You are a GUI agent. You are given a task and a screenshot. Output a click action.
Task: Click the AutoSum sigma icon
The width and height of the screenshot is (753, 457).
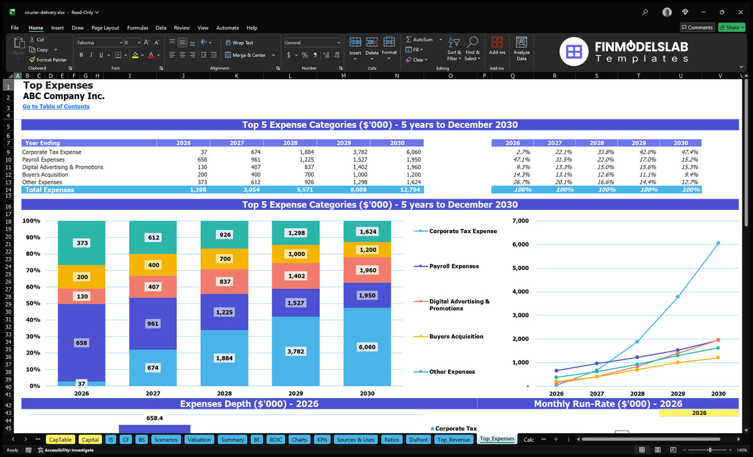pos(409,39)
